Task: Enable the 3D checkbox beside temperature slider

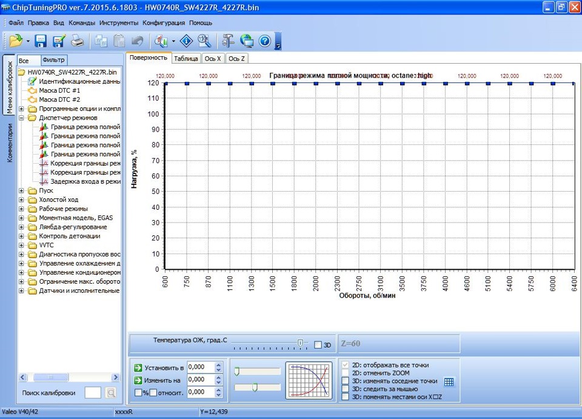Action: (318, 345)
